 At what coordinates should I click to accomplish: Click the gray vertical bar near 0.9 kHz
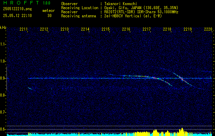6,79
